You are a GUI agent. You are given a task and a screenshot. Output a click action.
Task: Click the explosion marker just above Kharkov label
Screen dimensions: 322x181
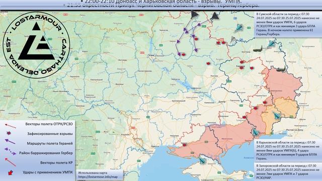point(242,62)
